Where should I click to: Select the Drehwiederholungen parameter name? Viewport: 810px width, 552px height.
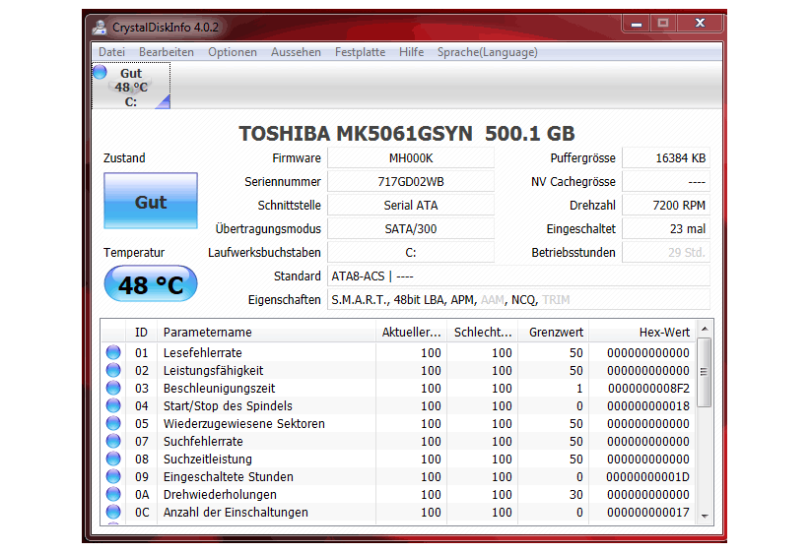point(220,494)
